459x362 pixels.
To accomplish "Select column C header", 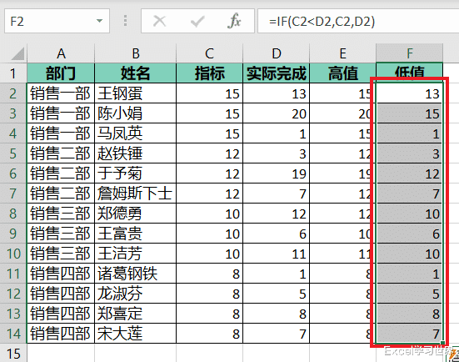I will pyautogui.click(x=209, y=53).
